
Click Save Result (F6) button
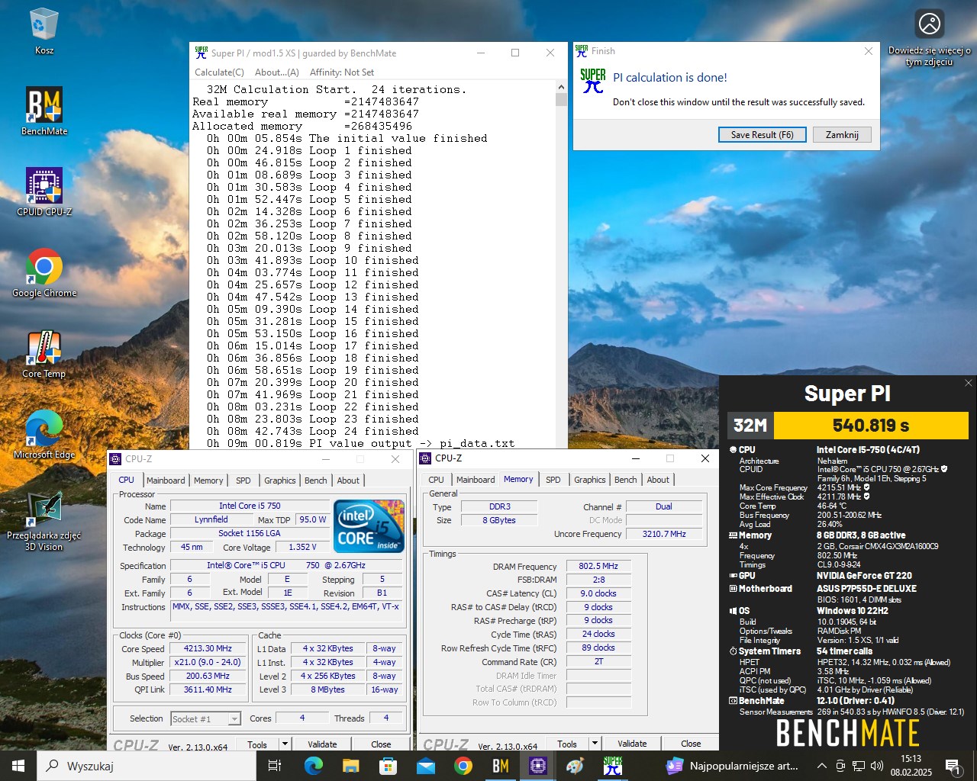click(762, 134)
